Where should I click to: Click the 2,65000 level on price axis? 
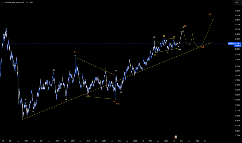pos(238,11)
